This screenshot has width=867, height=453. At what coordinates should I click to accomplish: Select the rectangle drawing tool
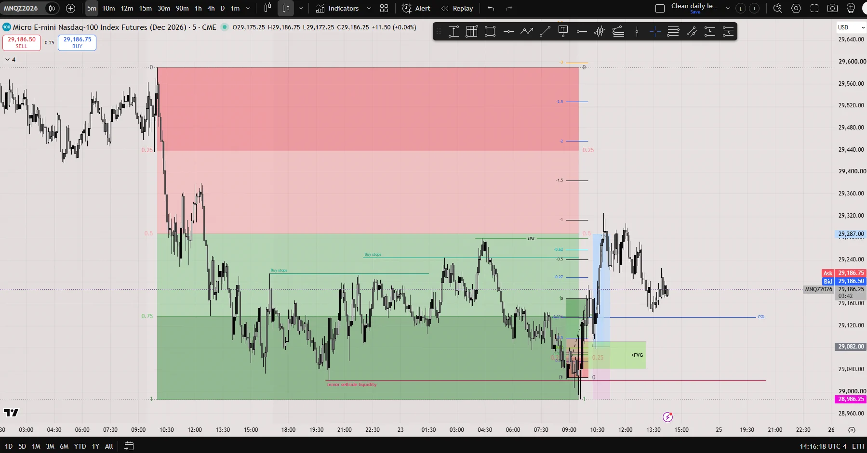pos(490,32)
